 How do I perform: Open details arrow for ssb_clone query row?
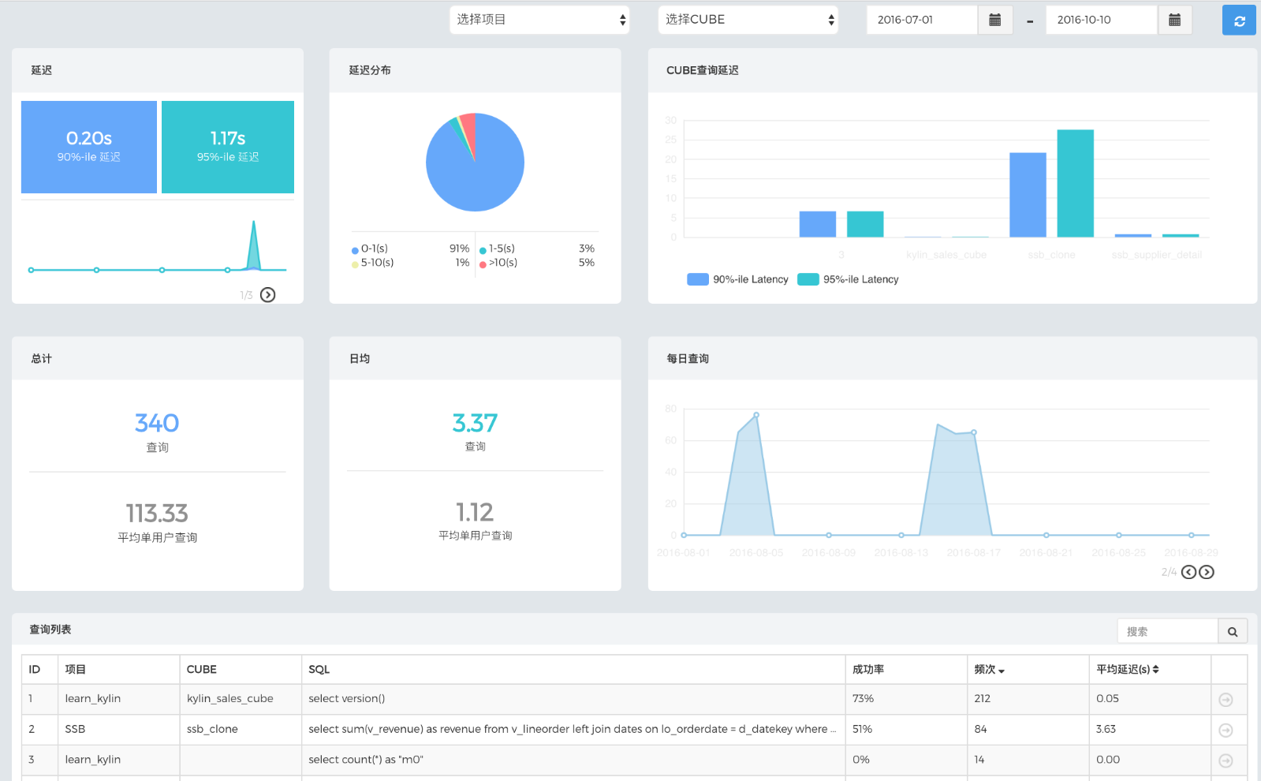(x=1226, y=731)
